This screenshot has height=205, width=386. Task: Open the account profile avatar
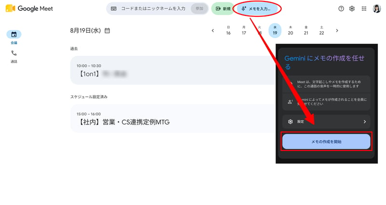[x=377, y=9]
